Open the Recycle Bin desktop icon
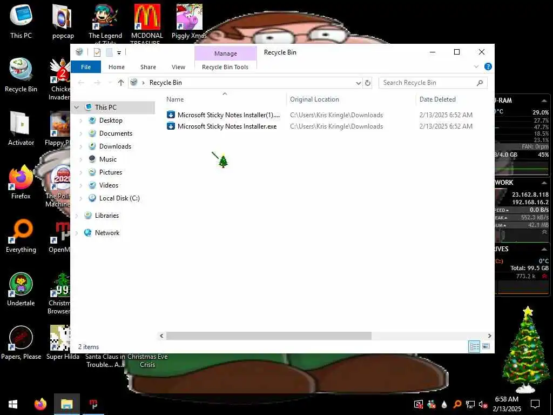553x415 pixels. [21, 75]
